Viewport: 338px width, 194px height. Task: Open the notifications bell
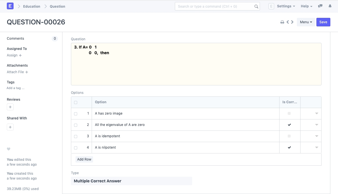click(330, 6)
